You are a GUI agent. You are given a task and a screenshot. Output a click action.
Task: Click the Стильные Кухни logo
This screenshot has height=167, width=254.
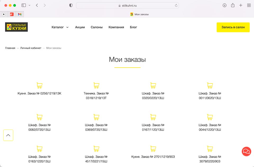click(x=16, y=27)
